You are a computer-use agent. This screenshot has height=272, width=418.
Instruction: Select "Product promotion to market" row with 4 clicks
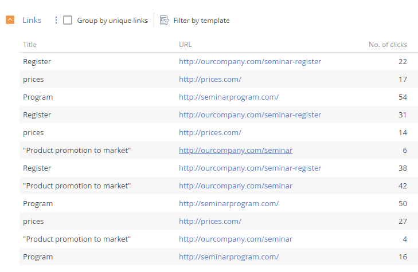point(218,239)
